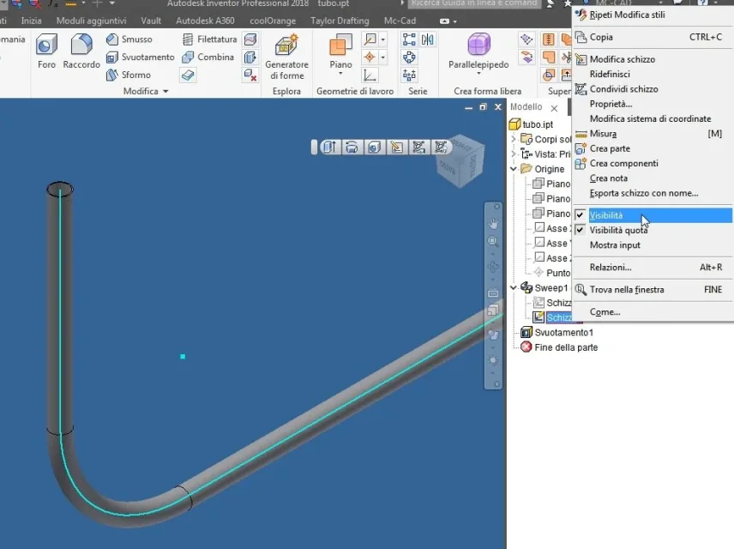The width and height of the screenshot is (734, 549).
Task: Open the Generatore di forme tool
Action: point(286,57)
